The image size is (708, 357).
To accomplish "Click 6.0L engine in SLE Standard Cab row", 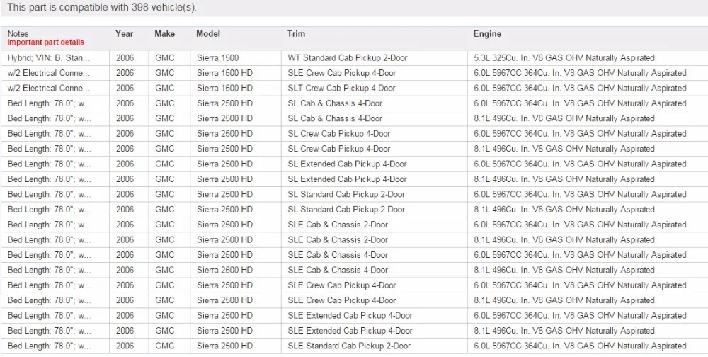I will [x=580, y=346].
